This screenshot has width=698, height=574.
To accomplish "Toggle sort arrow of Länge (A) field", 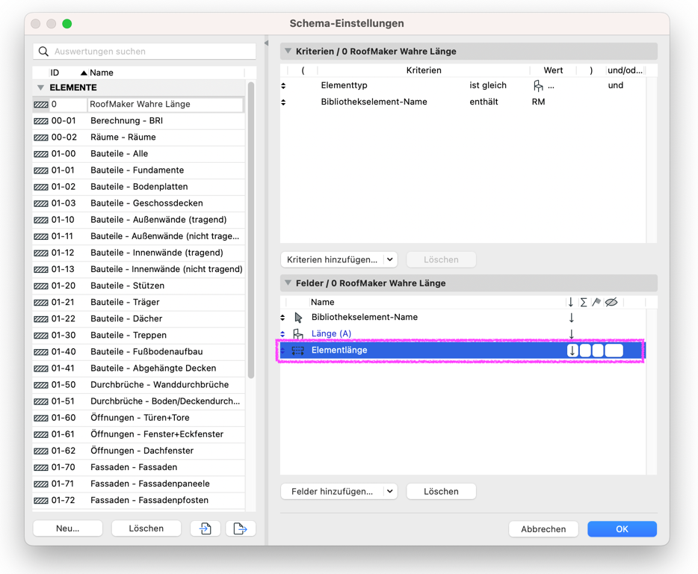I will point(572,334).
